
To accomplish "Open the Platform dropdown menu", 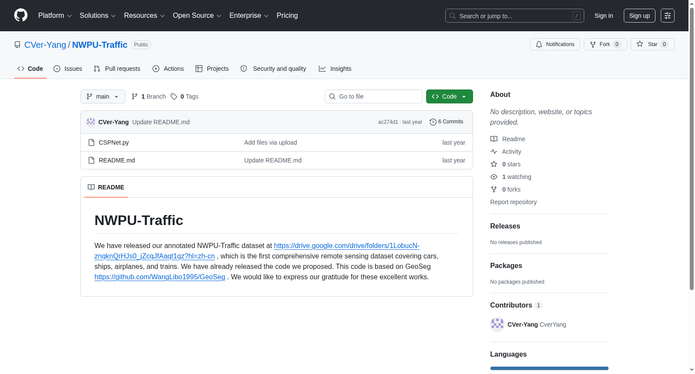I will click(55, 16).
